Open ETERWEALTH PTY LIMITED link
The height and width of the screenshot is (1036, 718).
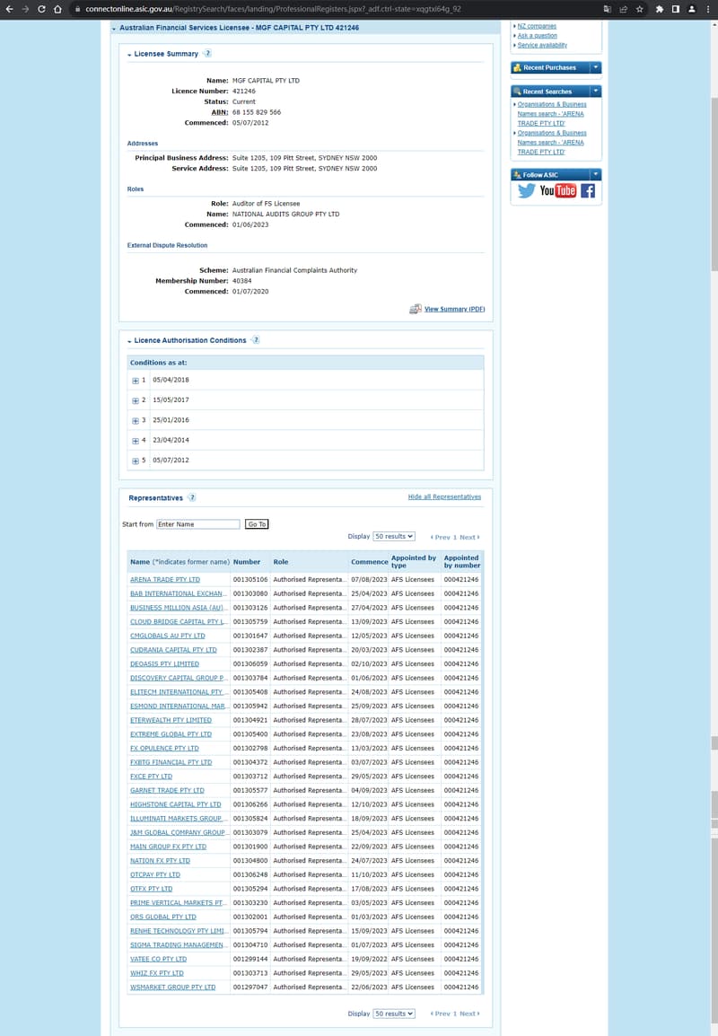click(x=171, y=720)
